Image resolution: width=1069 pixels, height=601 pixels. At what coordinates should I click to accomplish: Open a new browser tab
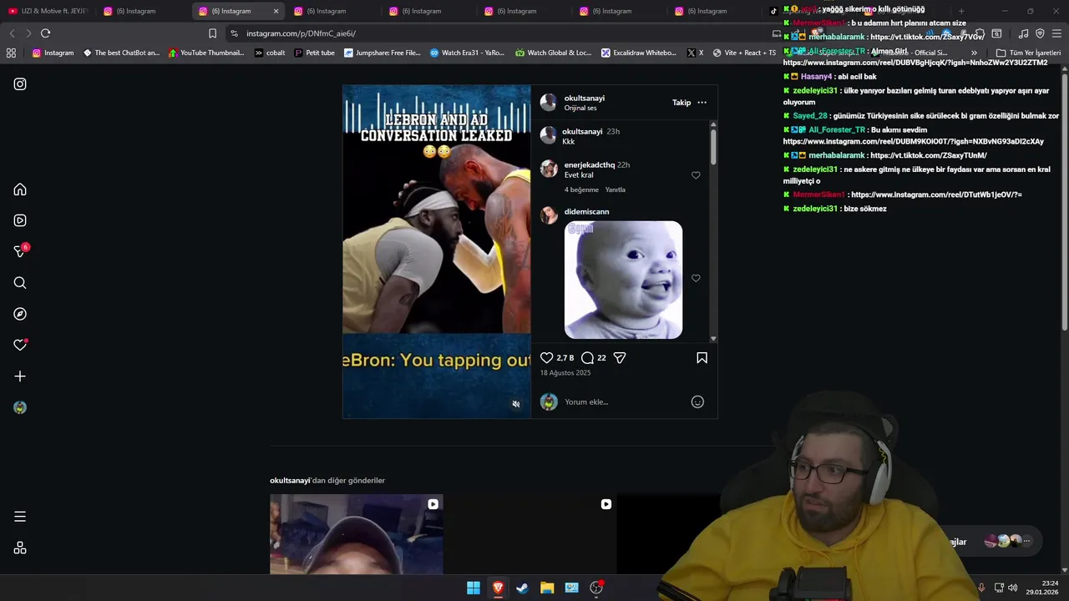tap(961, 11)
